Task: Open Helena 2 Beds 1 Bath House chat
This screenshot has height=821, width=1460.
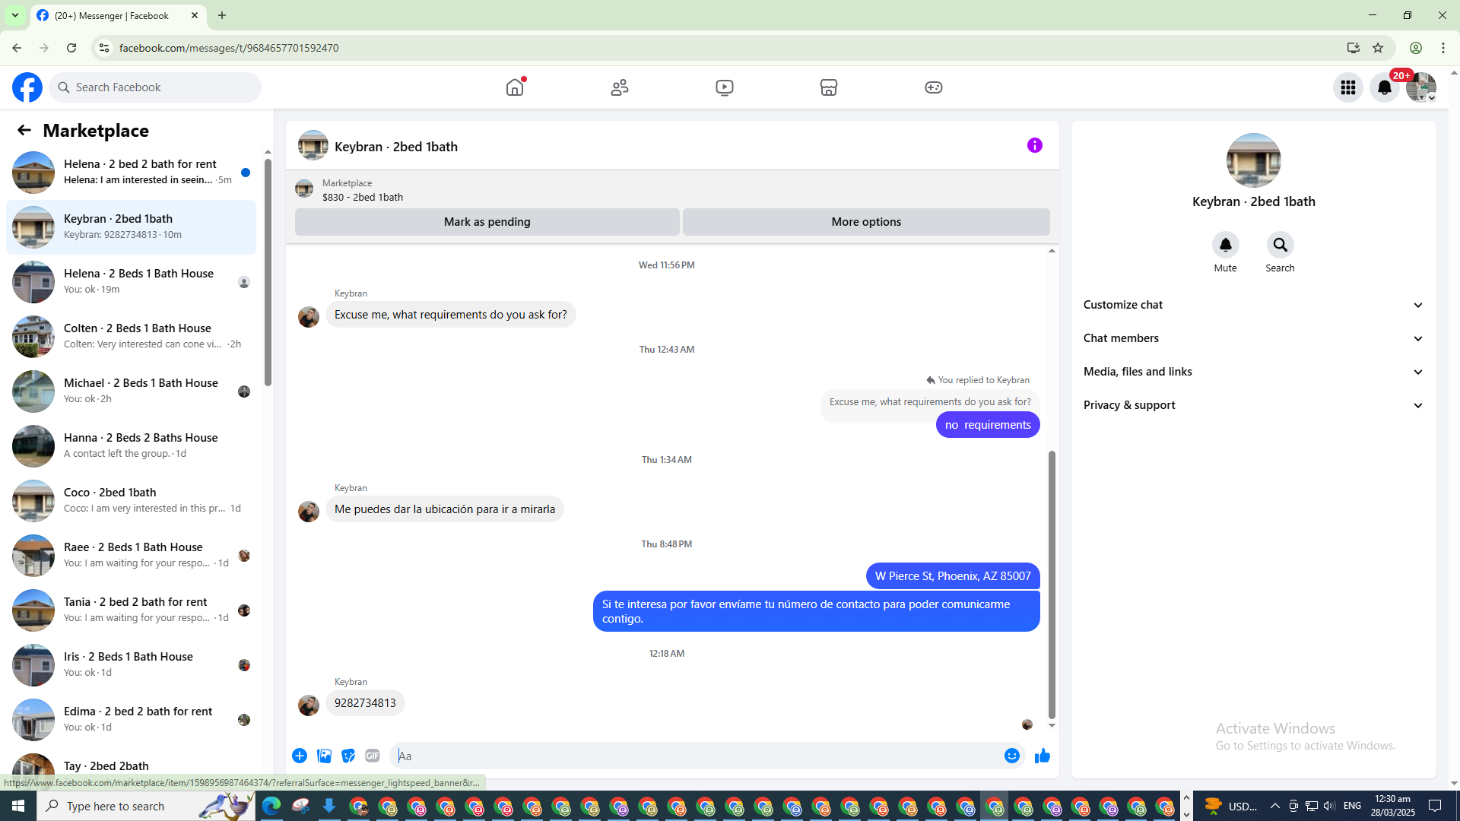Action: pos(131,282)
